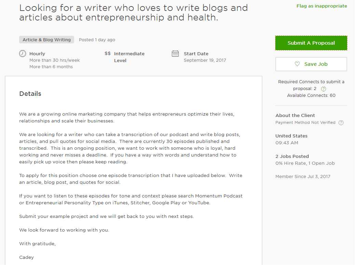Open help icon next to Required Connects

(x=324, y=89)
